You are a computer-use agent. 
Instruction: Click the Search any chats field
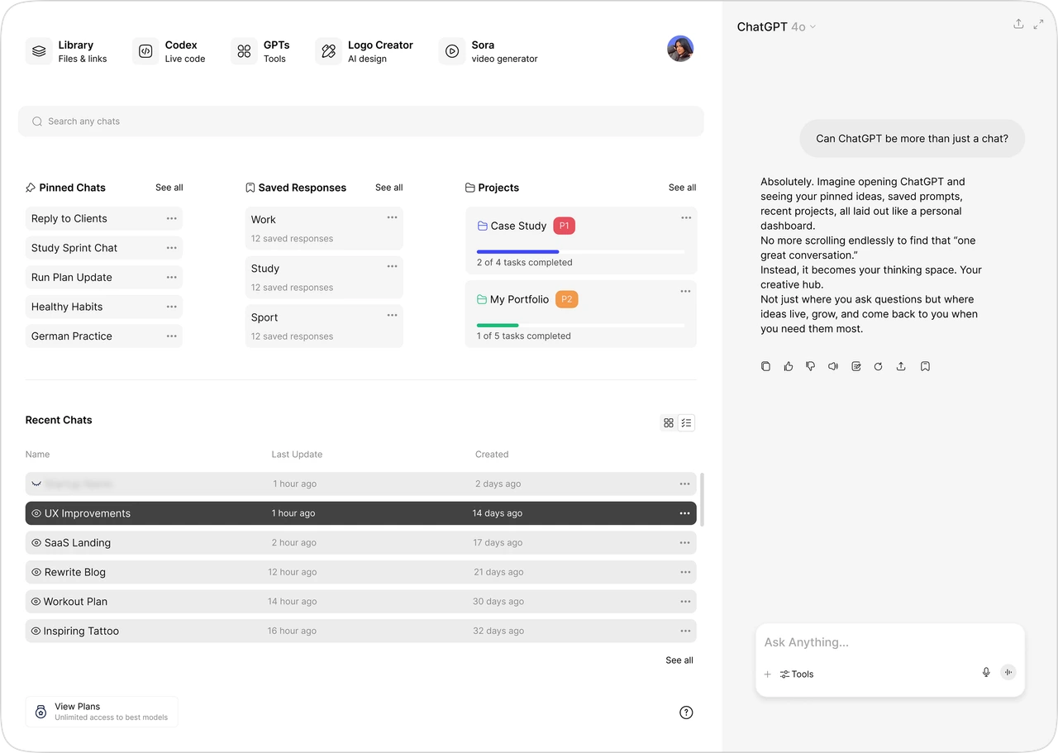[x=361, y=122]
